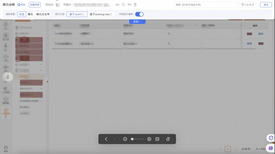275x154 pixels.
Task: Click the zoom slider handle
Action: 132,139
